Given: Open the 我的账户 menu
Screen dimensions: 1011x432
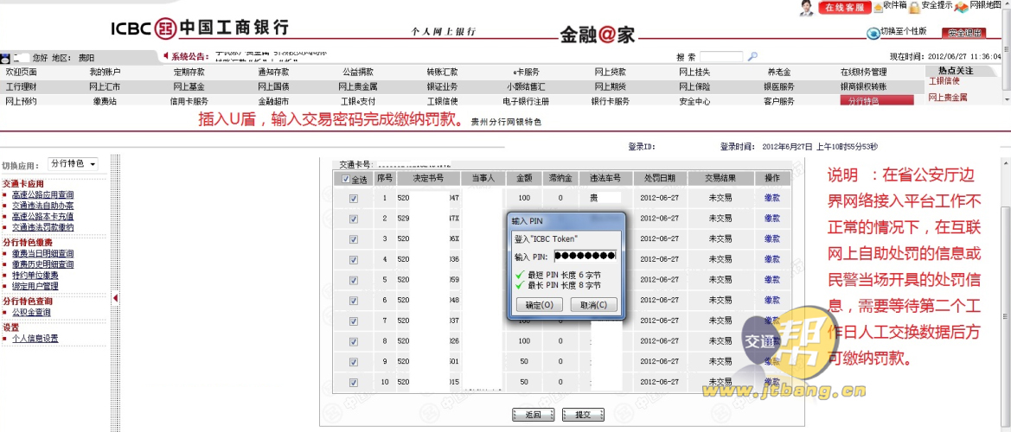Looking at the screenshot, I should 106,72.
